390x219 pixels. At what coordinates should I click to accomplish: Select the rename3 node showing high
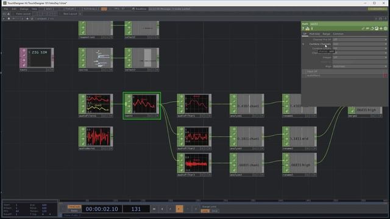(299, 164)
